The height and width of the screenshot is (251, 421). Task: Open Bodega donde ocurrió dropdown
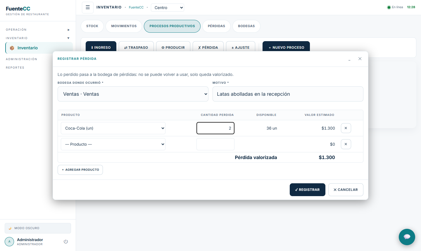[133, 94]
